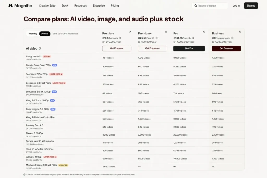This screenshot has width=267, height=178.
Task: Click the credits icon next to 600,000/year
Action: coord(139,42)
